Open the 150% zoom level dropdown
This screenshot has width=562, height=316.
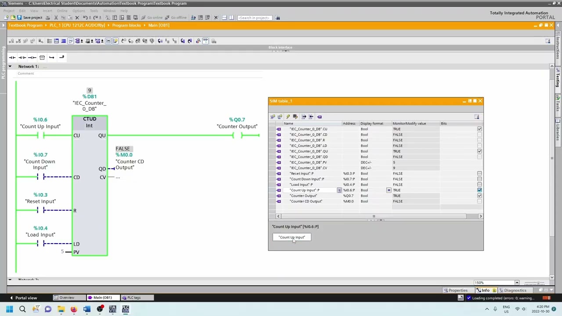pyautogui.click(x=517, y=283)
